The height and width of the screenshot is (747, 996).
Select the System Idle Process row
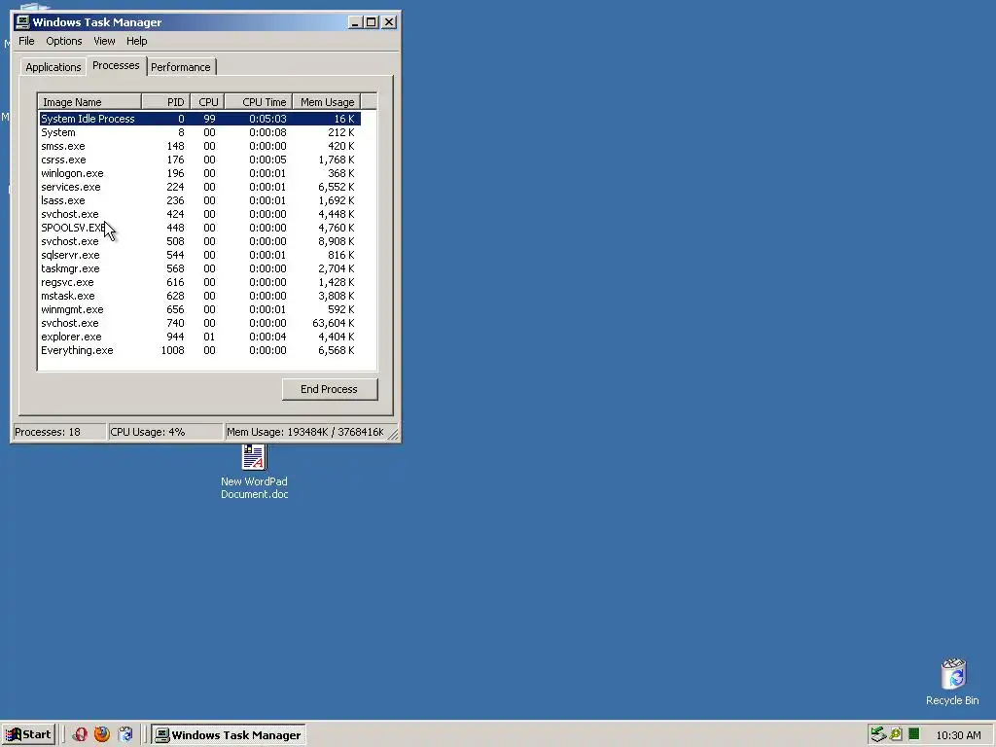[x=199, y=119]
